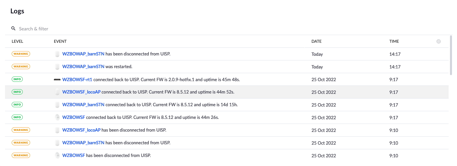Click the INFO badge for WZBOWSF-rt1

(17, 79)
